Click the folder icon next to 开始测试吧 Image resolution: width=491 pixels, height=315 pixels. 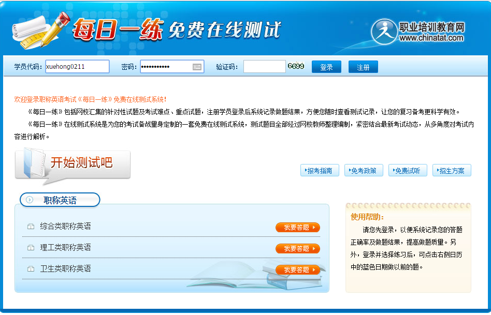click(32, 163)
